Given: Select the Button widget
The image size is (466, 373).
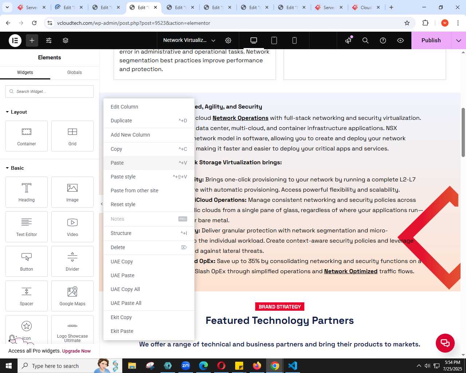Looking at the screenshot, I should pos(27,261).
